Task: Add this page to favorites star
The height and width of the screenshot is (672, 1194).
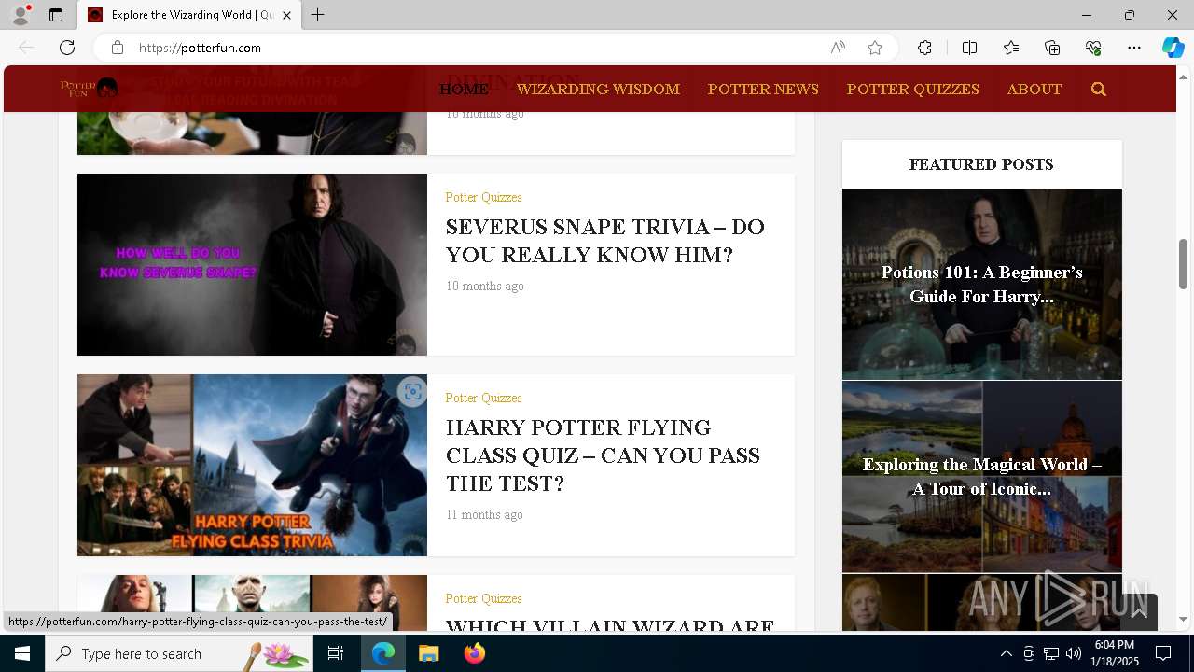Action: (x=875, y=48)
